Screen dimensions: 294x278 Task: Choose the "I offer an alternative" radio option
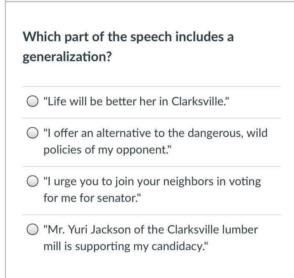(x=33, y=133)
